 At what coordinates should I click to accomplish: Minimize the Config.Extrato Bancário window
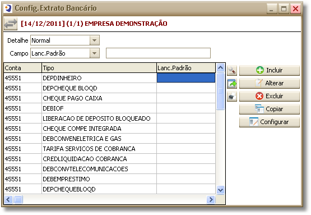[x=272, y=9]
